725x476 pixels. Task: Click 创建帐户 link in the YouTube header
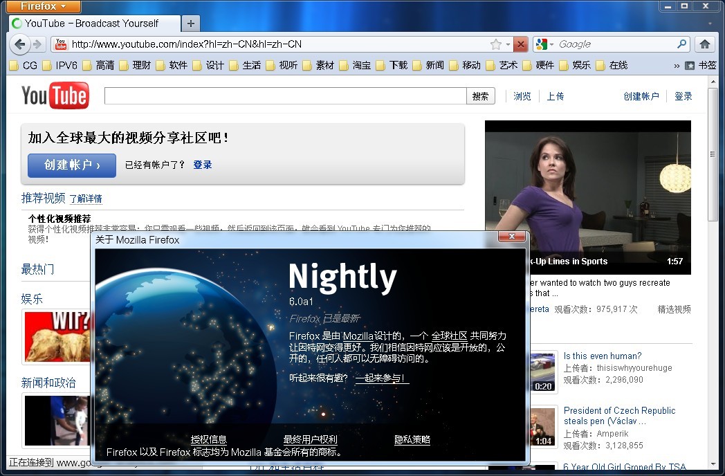tap(641, 96)
